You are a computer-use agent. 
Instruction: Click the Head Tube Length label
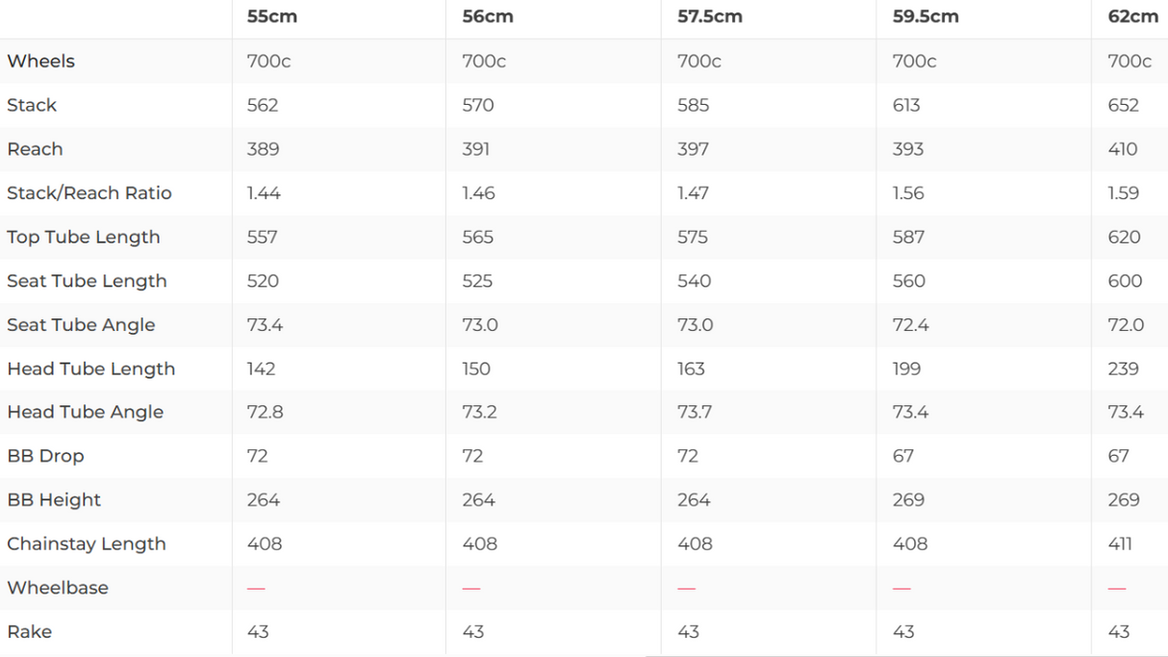pyautogui.click(x=91, y=368)
